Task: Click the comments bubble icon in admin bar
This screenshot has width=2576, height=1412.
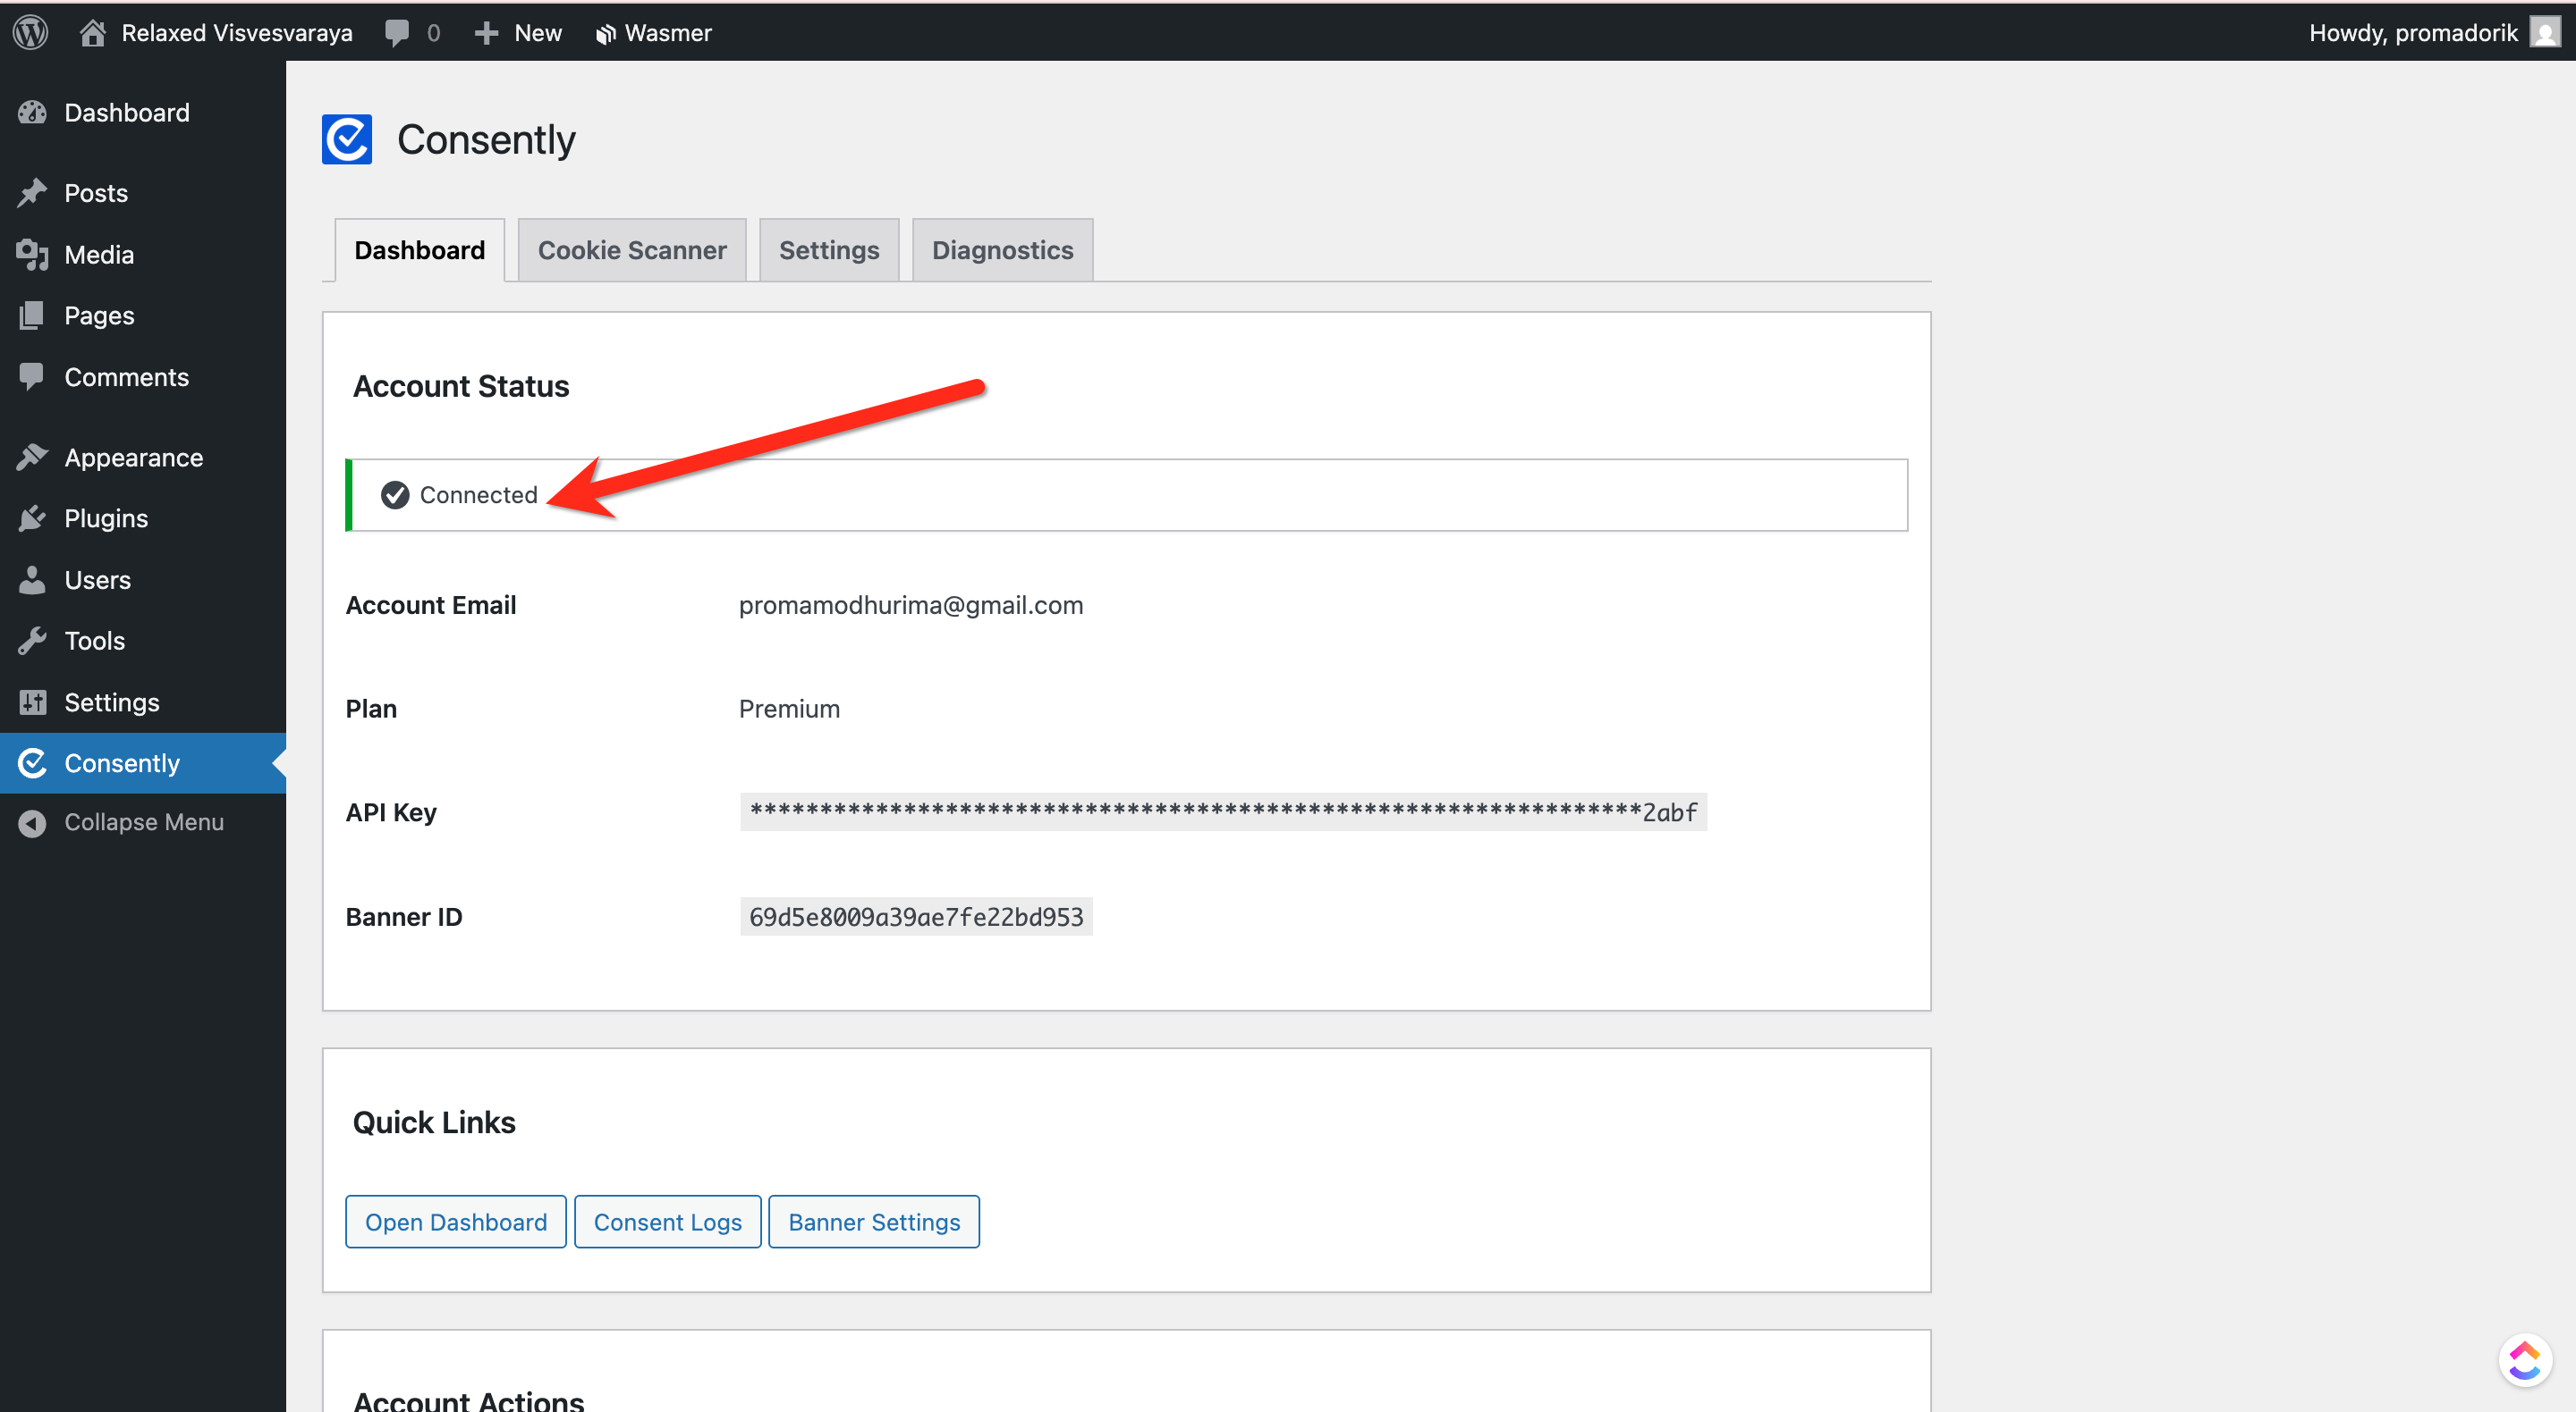Action: point(397,32)
